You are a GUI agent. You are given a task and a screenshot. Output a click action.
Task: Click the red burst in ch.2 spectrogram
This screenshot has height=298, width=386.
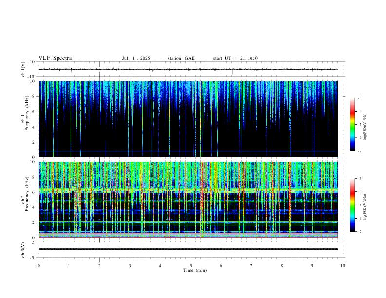pyautogui.click(x=289, y=199)
